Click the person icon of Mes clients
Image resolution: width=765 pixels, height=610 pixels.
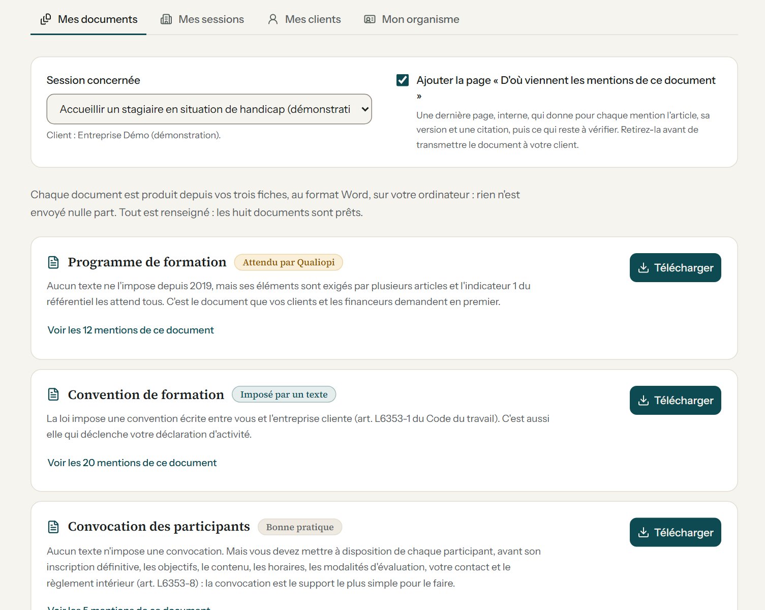tap(273, 19)
